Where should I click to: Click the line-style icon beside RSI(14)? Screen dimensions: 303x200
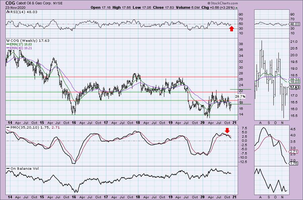pyautogui.click(x=8, y=12)
